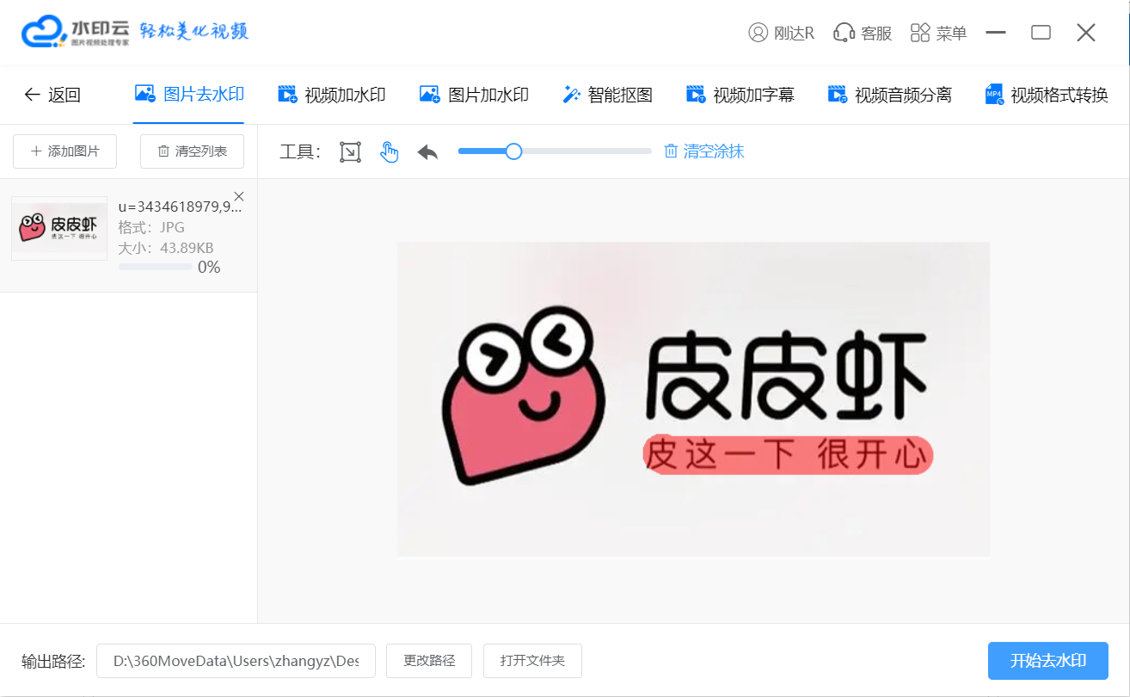1130x697 pixels.
Task: Select the 视频音频分离 tab
Action: (889, 95)
